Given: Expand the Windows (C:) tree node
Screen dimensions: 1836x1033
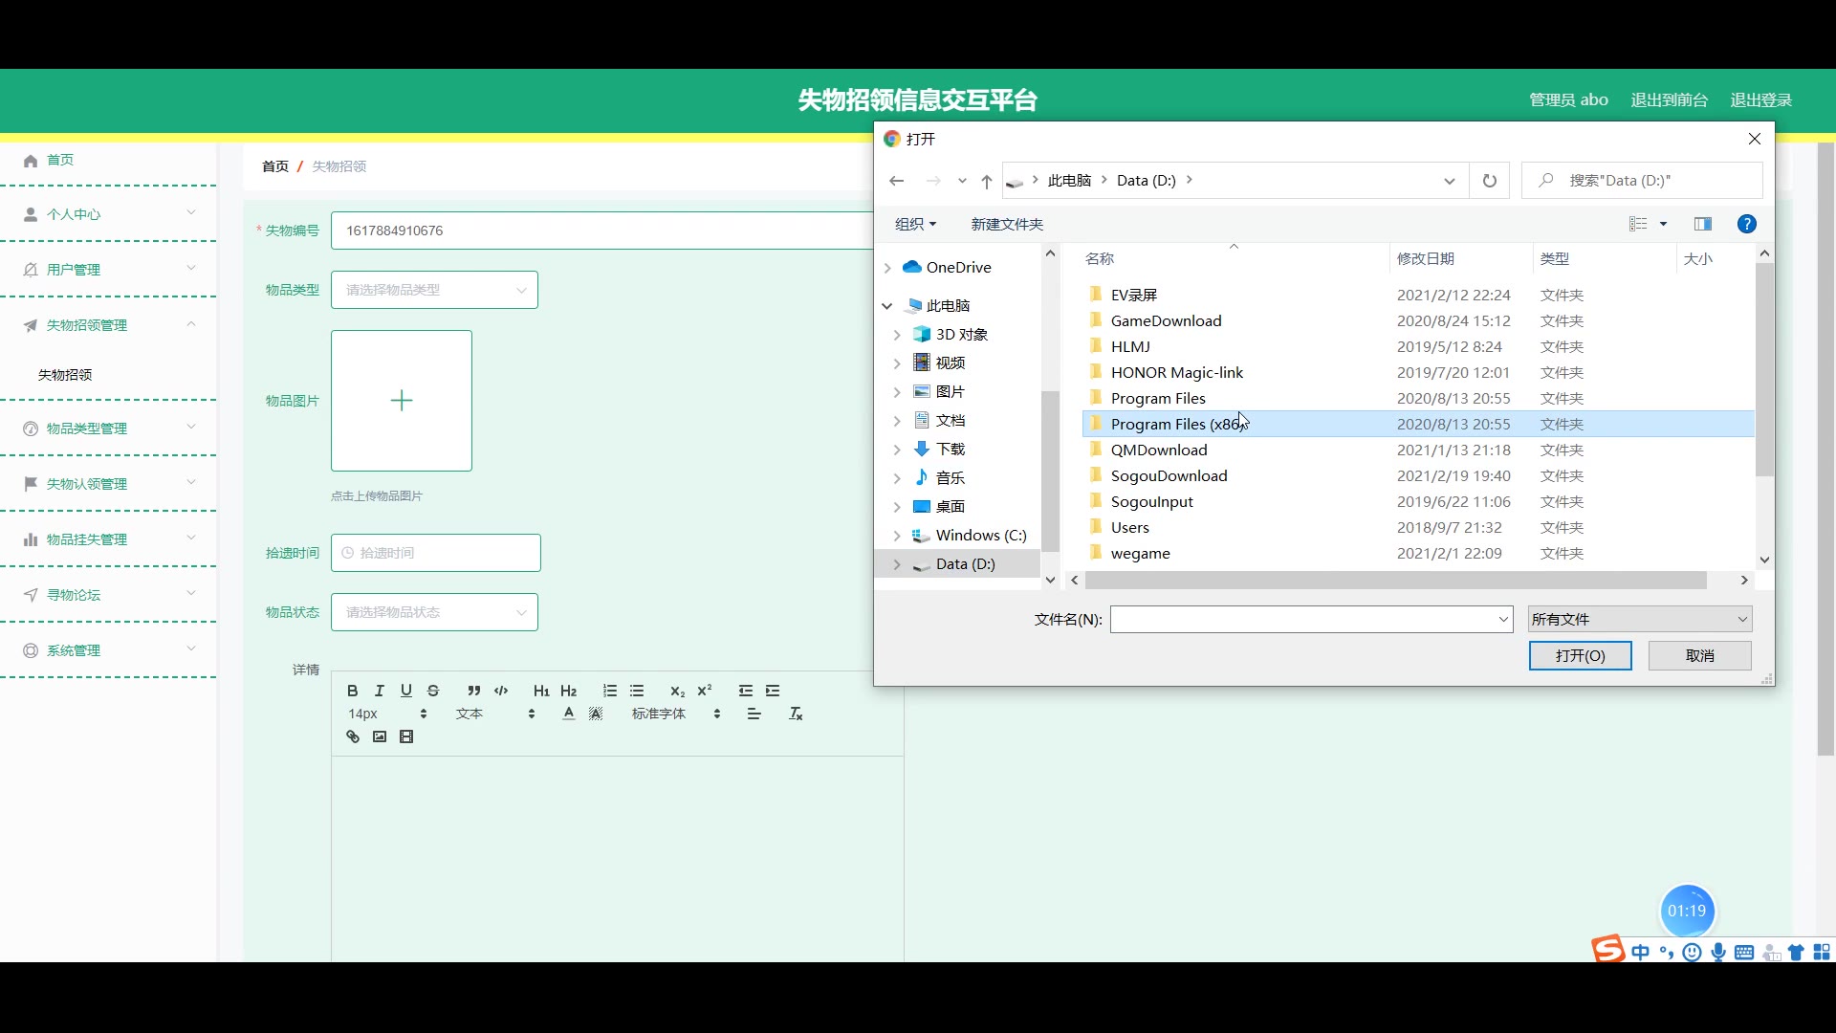Looking at the screenshot, I should coord(896,536).
